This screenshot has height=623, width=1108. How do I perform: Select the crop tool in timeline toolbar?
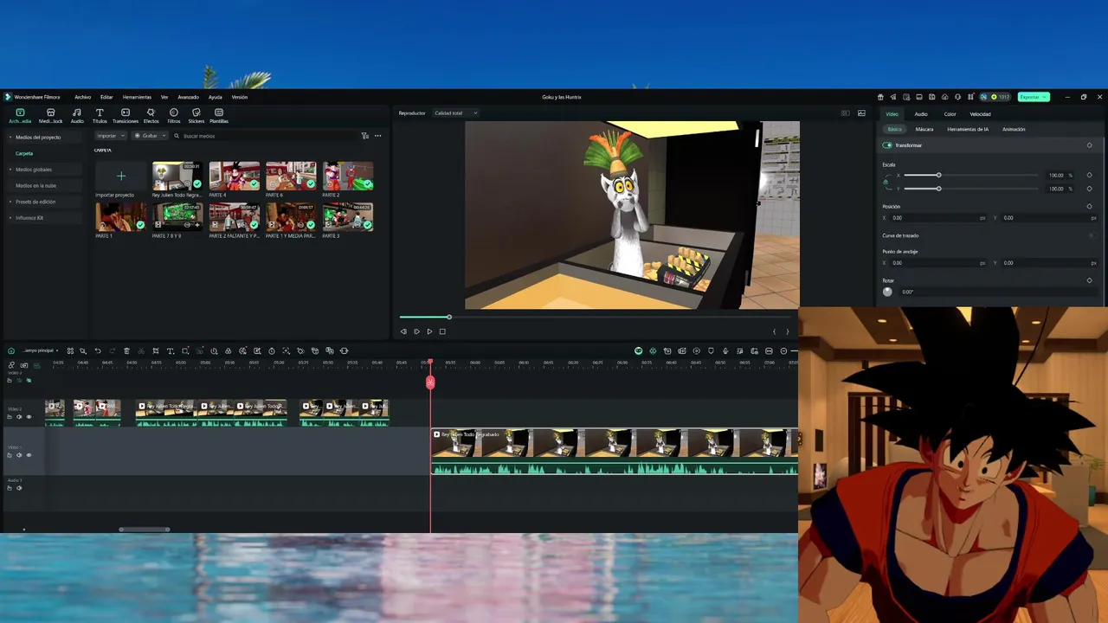[156, 350]
